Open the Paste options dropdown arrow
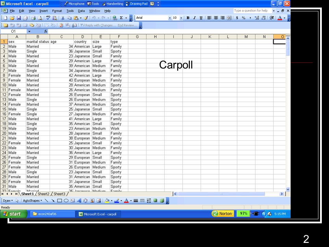Viewport: 329px width, 247px height. pos(81,18)
